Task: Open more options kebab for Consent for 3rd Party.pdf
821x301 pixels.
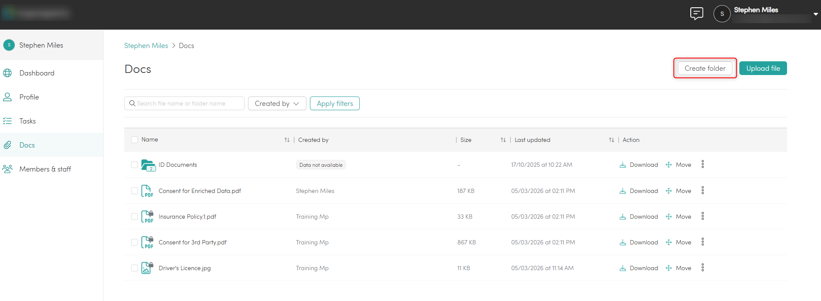Action: pyautogui.click(x=703, y=242)
